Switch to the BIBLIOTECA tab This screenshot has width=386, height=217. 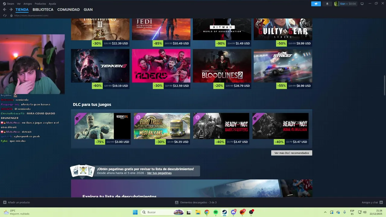[x=43, y=10]
